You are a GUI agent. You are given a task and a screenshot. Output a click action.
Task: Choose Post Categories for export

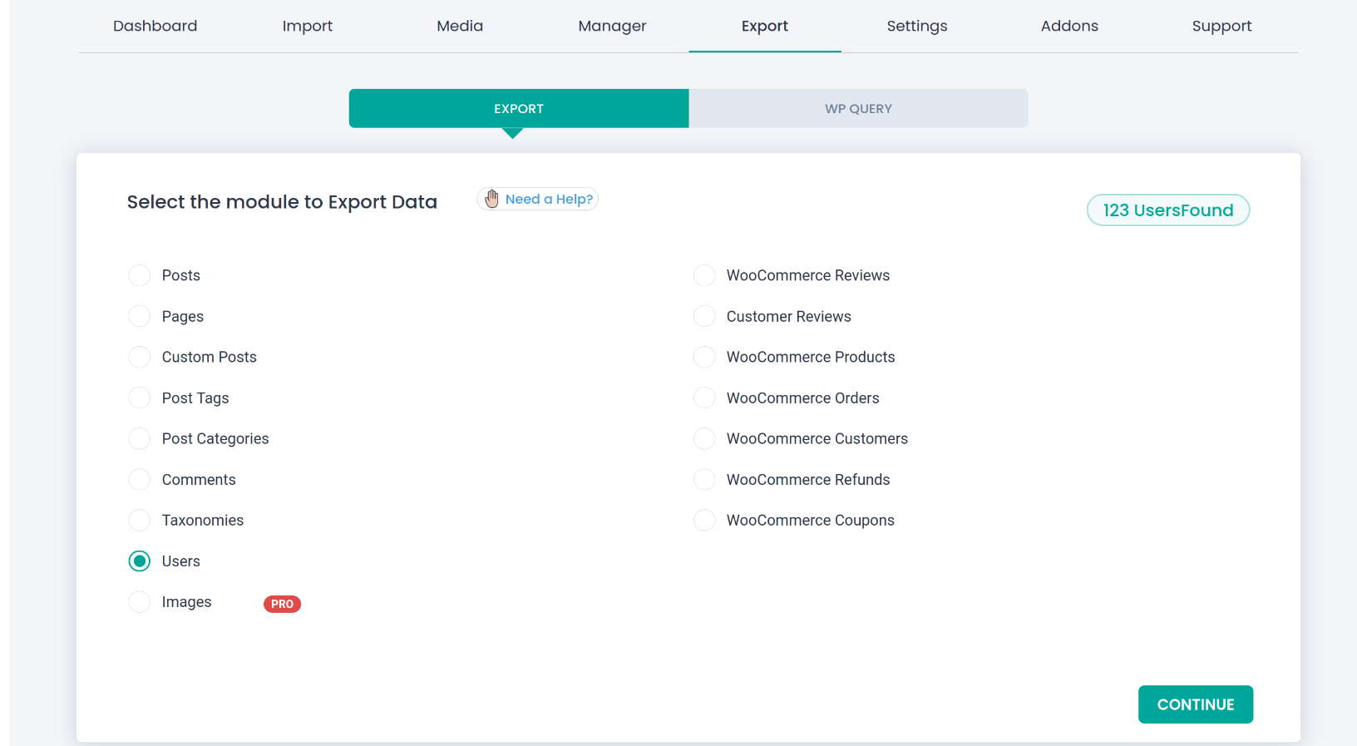tap(140, 438)
